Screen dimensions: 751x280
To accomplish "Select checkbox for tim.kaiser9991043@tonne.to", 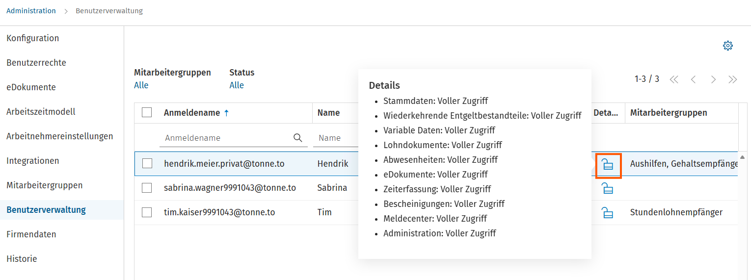I will point(147,212).
